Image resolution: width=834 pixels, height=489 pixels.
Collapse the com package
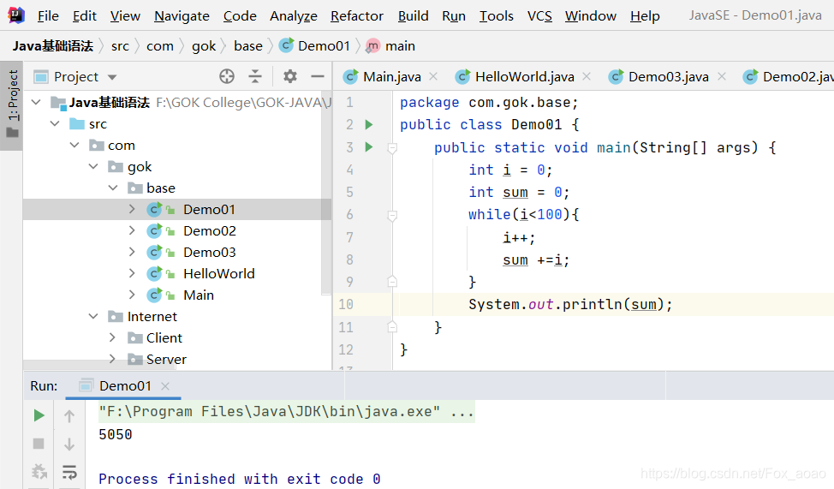[x=74, y=145]
